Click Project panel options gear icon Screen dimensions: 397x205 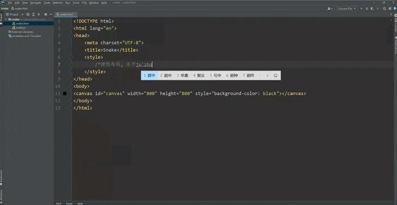pyautogui.click(x=46, y=14)
